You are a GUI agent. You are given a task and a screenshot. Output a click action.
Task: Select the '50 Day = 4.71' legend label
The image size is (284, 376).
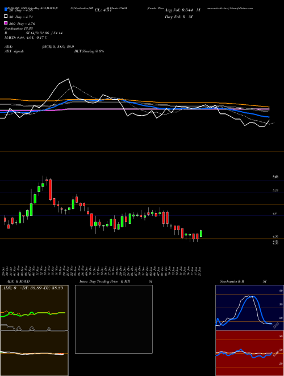[21, 17]
